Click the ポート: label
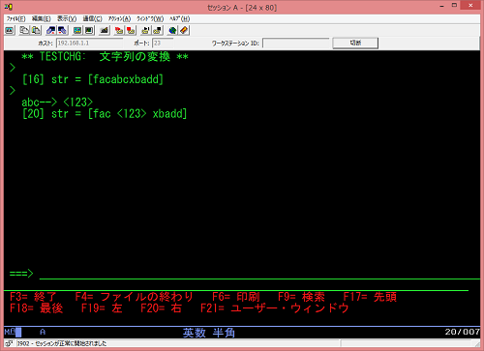The width and height of the screenshot is (484, 351). tap(141, 43)
